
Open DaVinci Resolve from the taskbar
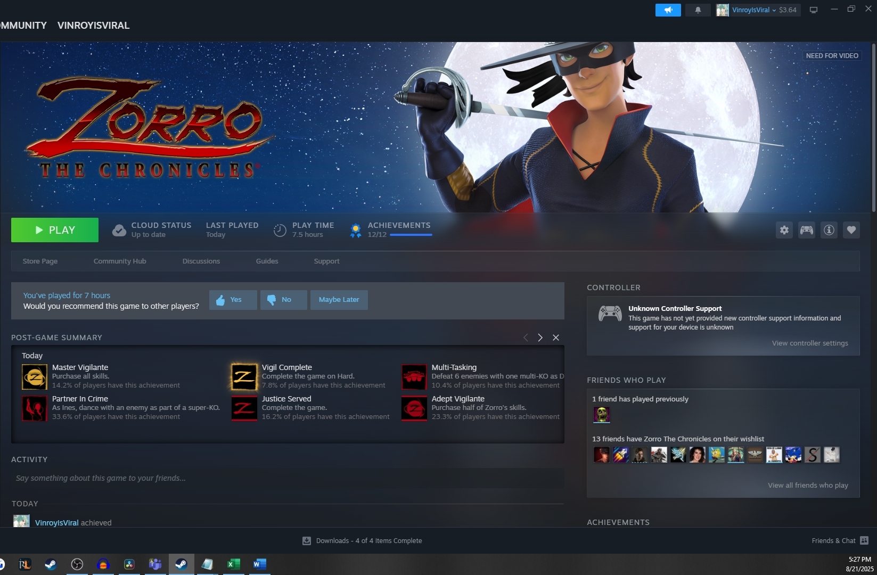coord(129,564)
